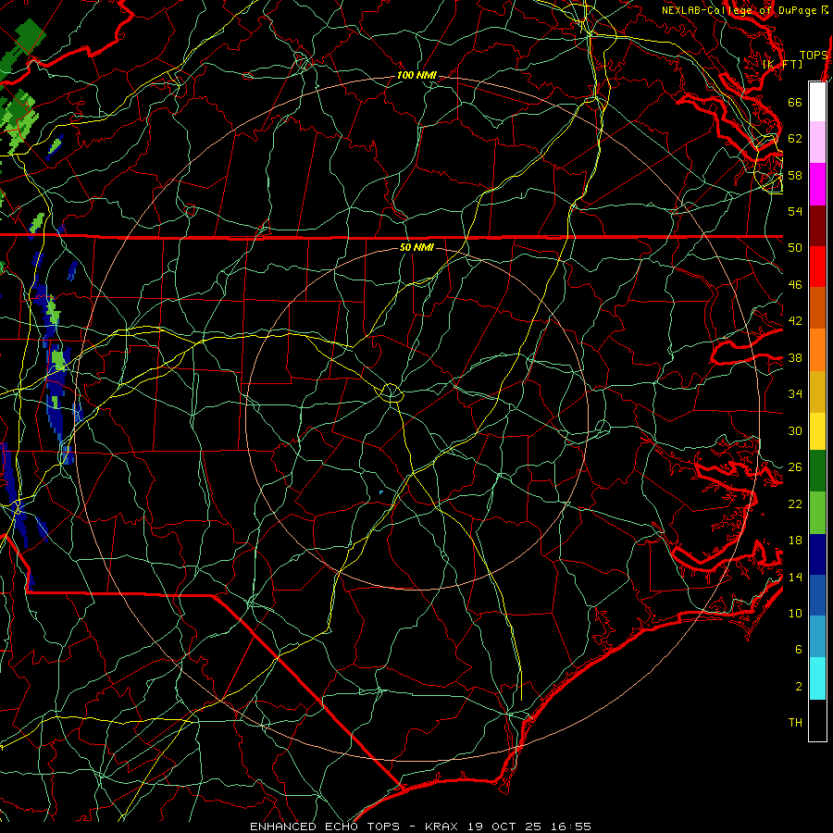The height and width of the screenshot is (833, 833).
Task: Click the "TH" threshold legend label
Action: pos(795,723)
